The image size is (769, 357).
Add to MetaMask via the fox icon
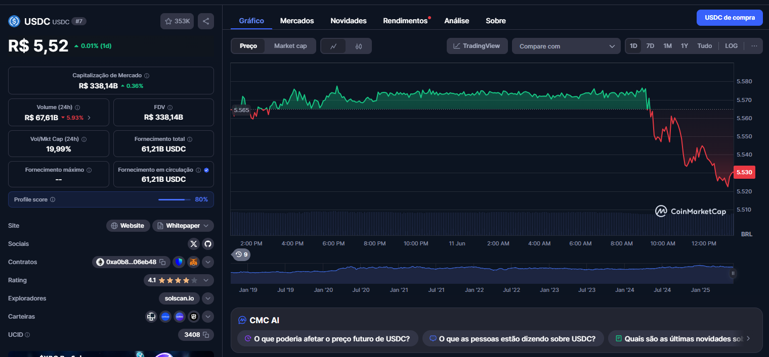(x=194, y=262)
